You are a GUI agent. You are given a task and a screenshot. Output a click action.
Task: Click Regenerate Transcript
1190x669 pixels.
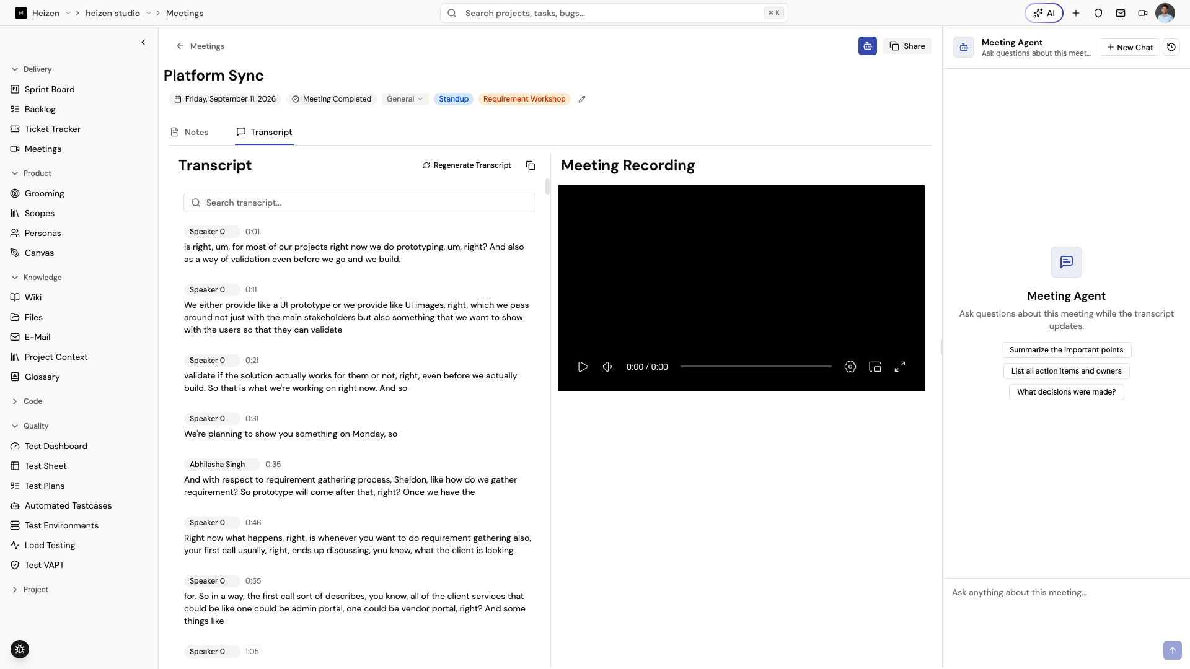pos(467,165)
